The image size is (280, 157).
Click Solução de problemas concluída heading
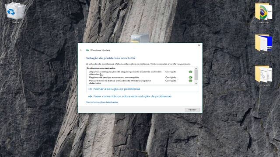pyautogui.click(x=111, y=58)
